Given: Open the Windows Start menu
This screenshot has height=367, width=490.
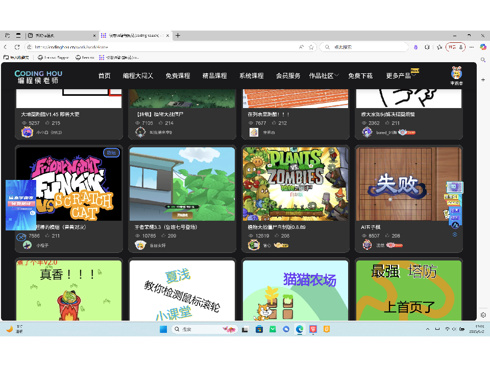Looking at the screenshot, I should [x=163, y=329].
